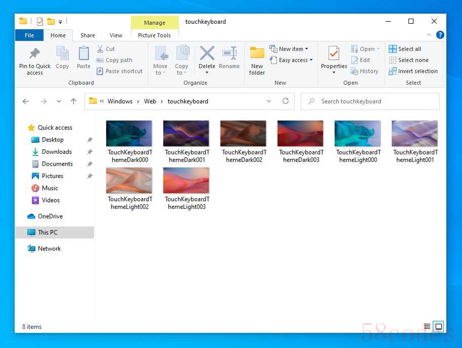Switch to Details view layout
462x348 pixels.
[x=427, y=327]
